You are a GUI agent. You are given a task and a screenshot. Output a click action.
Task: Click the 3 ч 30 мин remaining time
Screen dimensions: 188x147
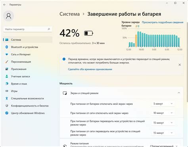98,43
